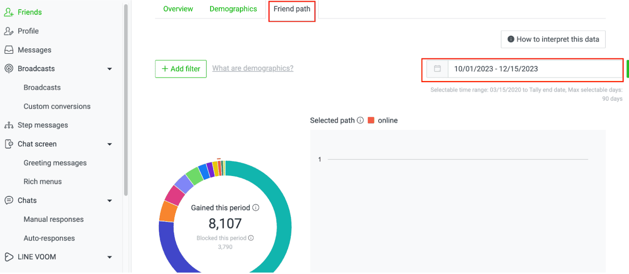The width and height of the screenshot is (629, 274).
Task: Click the Messages inbox icon
Action: pos(9,50)
